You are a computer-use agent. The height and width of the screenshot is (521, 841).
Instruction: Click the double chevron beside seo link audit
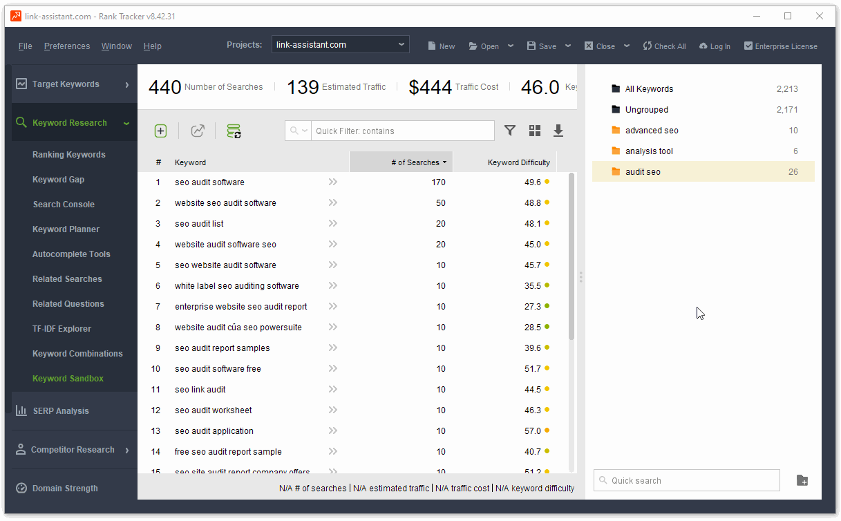(x=333, y=389)
